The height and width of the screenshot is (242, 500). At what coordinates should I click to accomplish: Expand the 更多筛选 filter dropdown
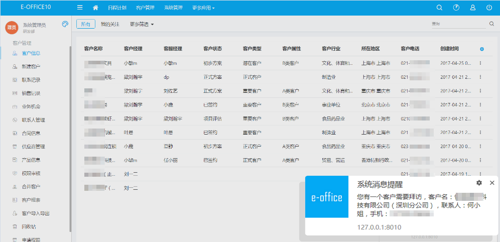click(142, 24)
